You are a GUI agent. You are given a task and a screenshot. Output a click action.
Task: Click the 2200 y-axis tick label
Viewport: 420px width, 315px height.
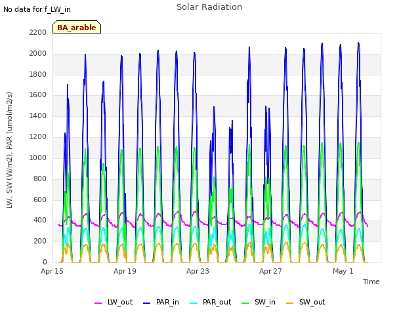tap(38, 32)
